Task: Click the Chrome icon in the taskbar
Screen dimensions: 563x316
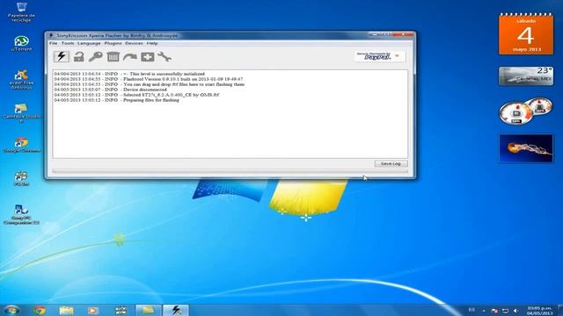Action: (x=40, y=310)
